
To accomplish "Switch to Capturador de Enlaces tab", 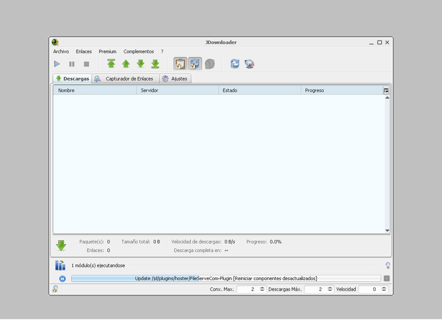I will [x=126, y=79].
